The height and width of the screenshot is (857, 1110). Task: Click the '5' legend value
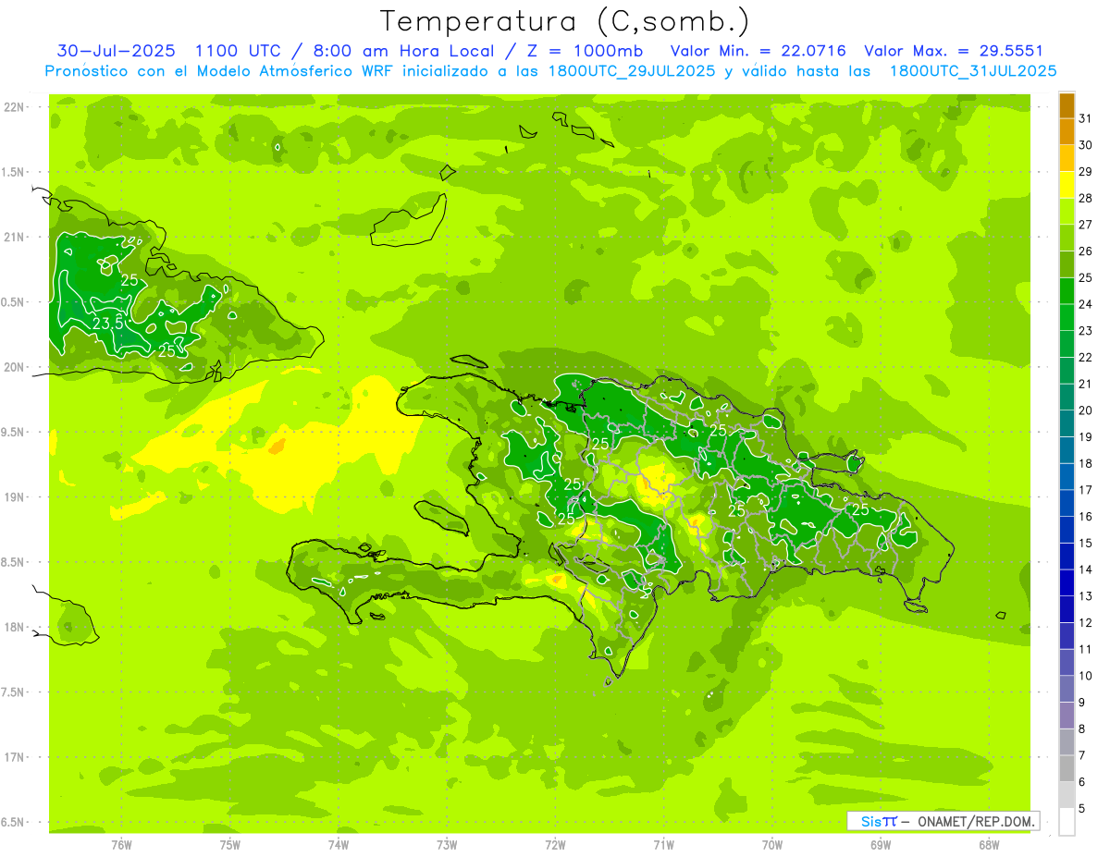click(x=1082, y=809)
